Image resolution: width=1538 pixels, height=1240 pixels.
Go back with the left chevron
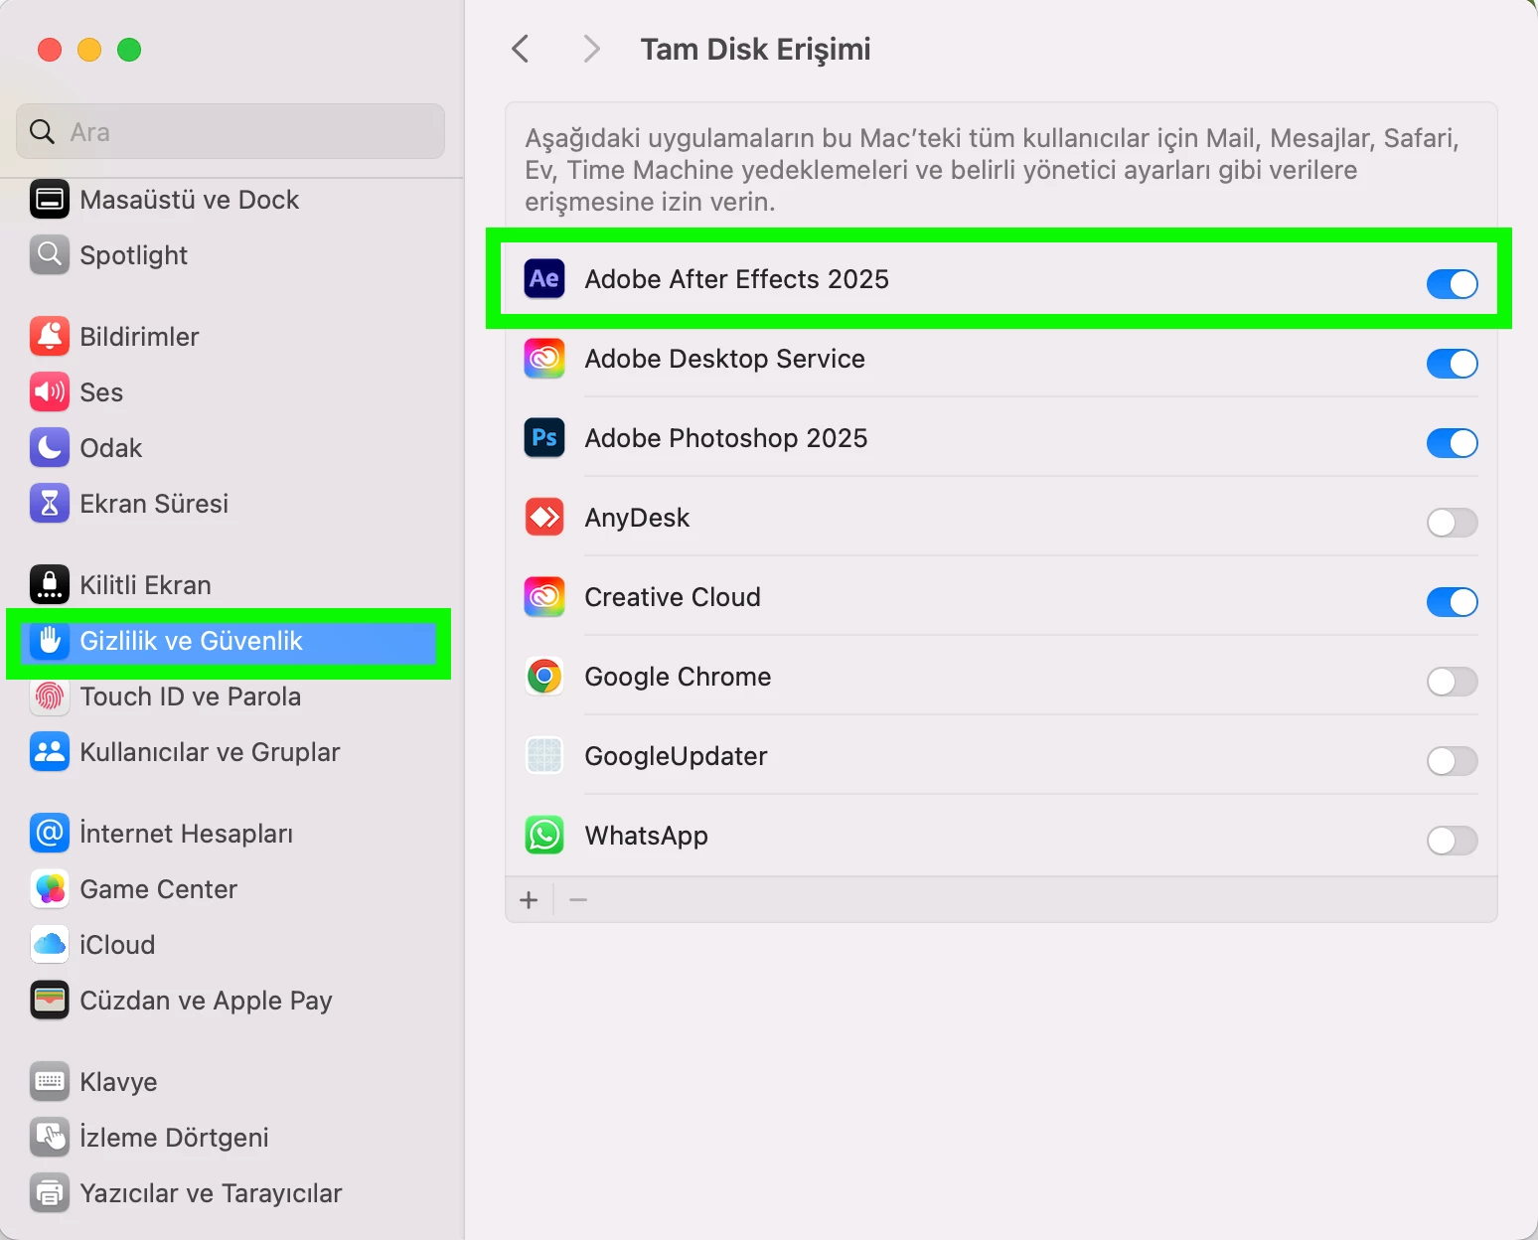tap(520, 49)
